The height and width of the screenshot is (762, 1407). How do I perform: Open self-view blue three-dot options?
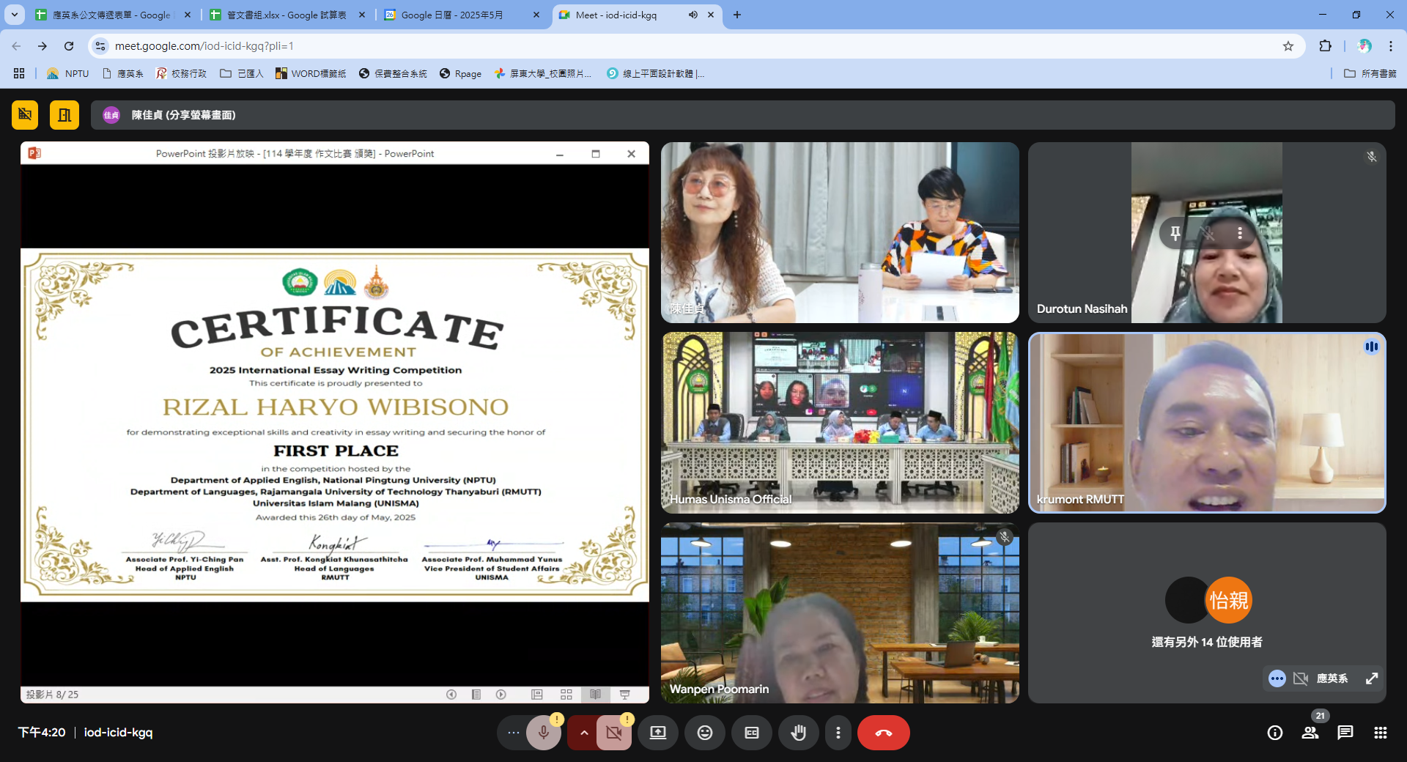click(x=1277, y=678)
